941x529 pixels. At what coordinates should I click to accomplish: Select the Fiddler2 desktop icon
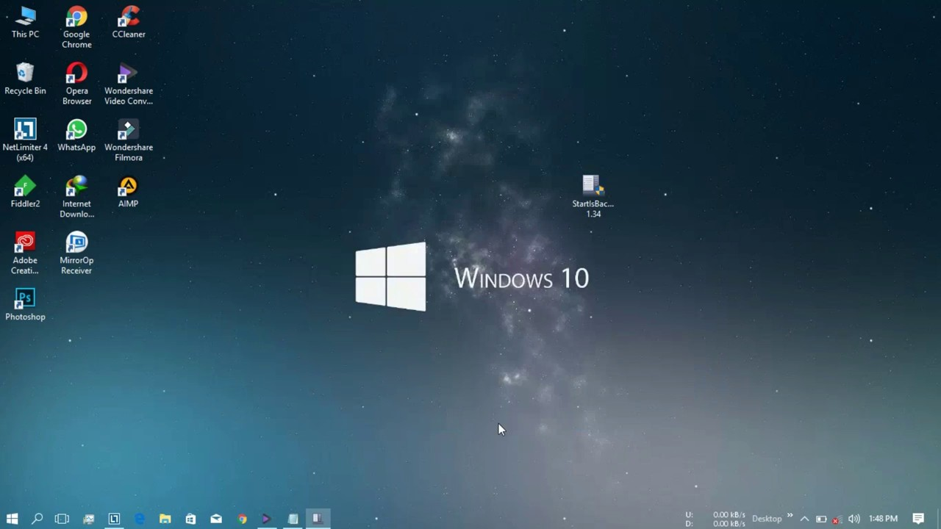[25, 192]
